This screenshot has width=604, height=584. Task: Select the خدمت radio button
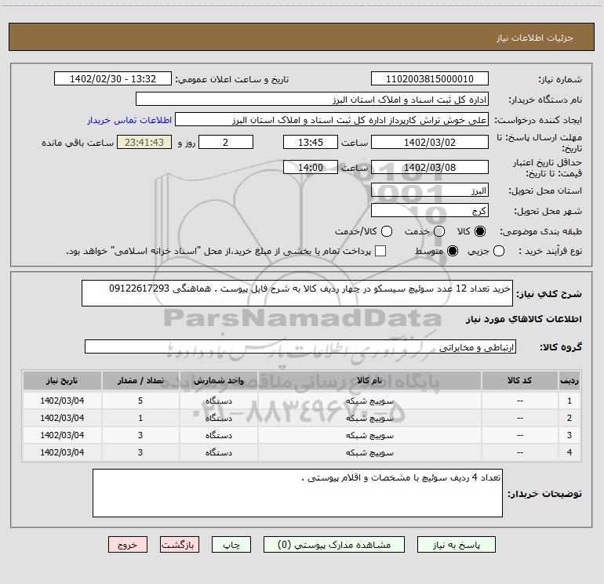point(439,231)
